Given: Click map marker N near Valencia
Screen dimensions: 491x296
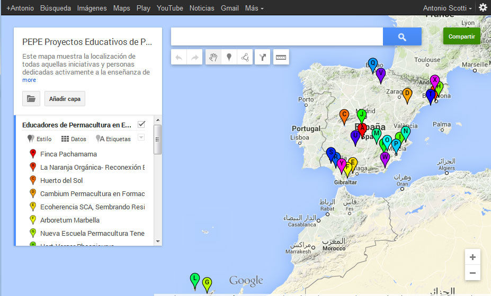Looking at the screenshot, I should click(x=406, y=133).
